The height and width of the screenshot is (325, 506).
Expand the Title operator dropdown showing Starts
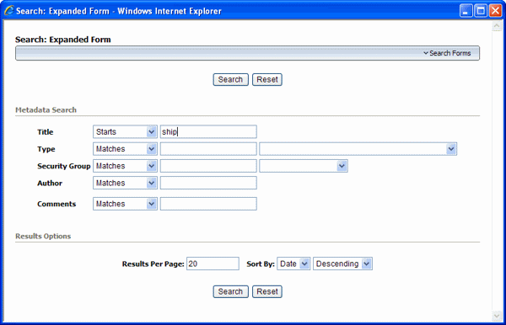click(125, 131)
